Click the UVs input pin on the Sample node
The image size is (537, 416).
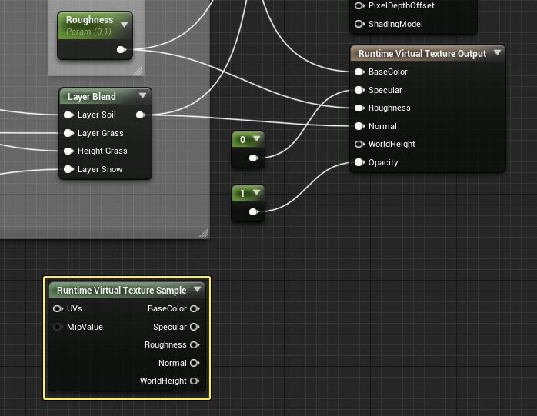coord(58,309)
